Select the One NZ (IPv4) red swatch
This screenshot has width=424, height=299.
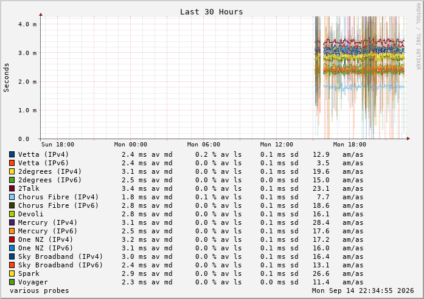pos(12,239)
